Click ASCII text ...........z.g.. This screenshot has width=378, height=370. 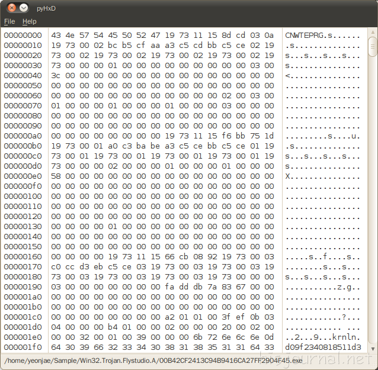pos(323,287)
